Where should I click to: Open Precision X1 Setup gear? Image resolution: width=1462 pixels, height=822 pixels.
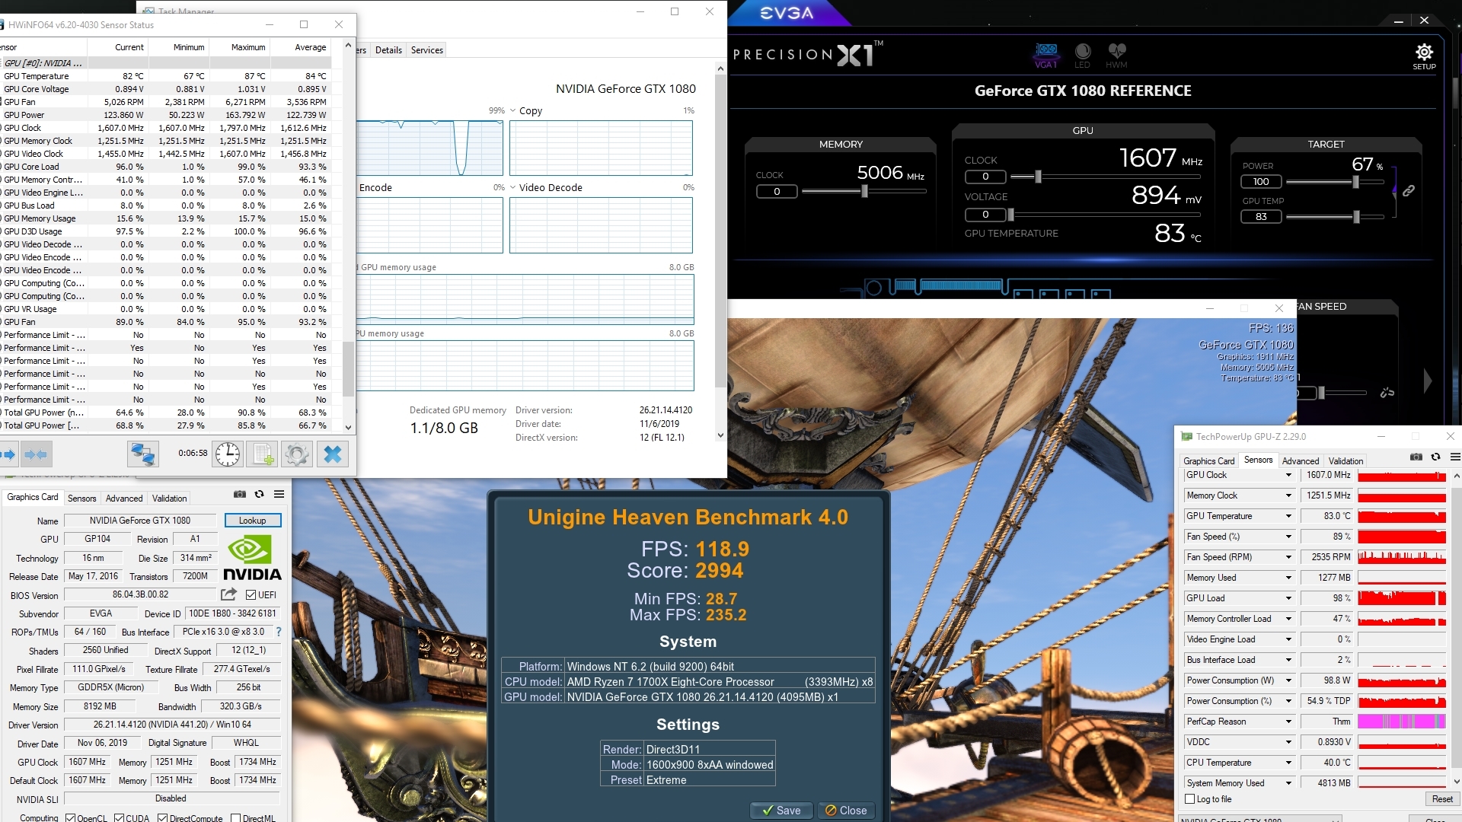(x=1424, y=56)
